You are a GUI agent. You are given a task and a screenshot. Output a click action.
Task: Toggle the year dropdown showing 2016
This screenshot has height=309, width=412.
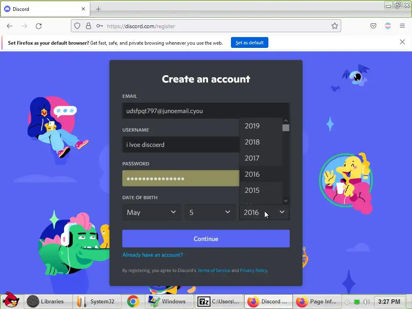click(x=264, y=212)
